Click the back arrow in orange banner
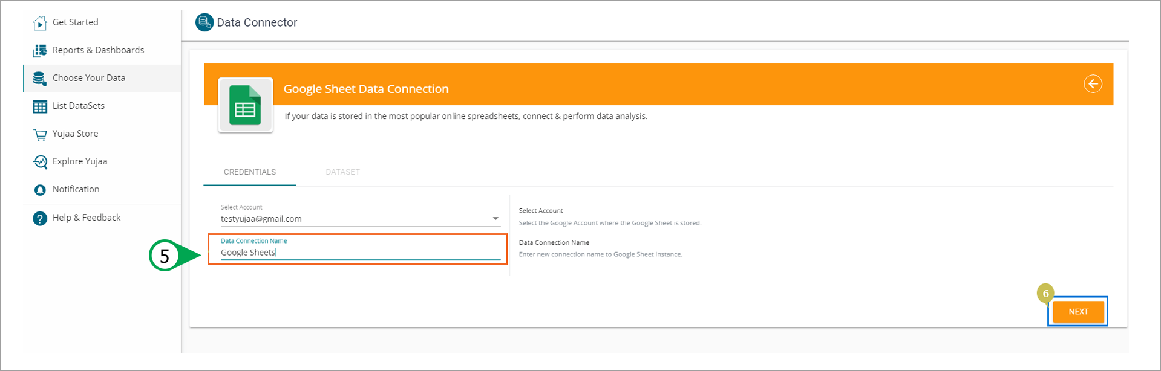1161x371 pixels. 1093,84
